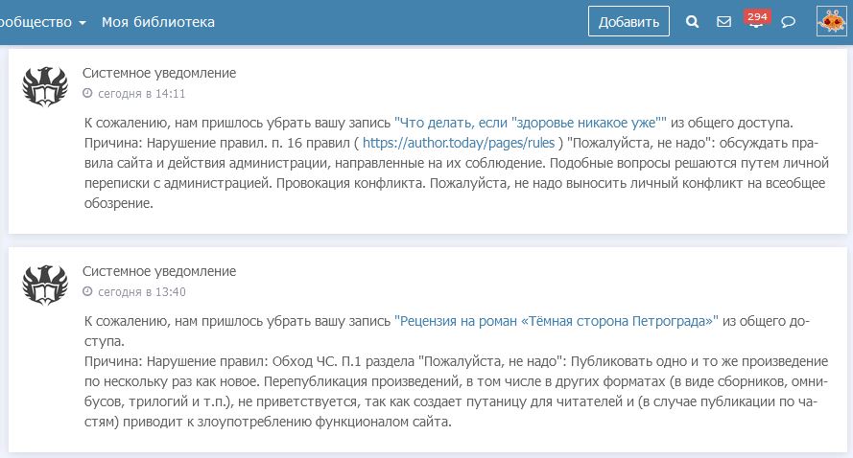This screenshot has width=853, height=458.
Task: Open the "Рецензия на роман Тёмная сторона Петрограда" link
Action: coord(556,321)
